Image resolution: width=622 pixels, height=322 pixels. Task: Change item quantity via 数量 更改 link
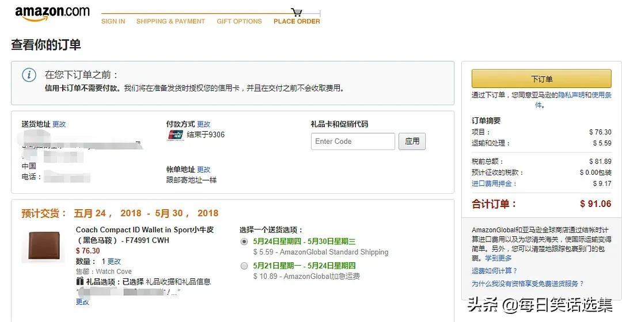(114, 262)
